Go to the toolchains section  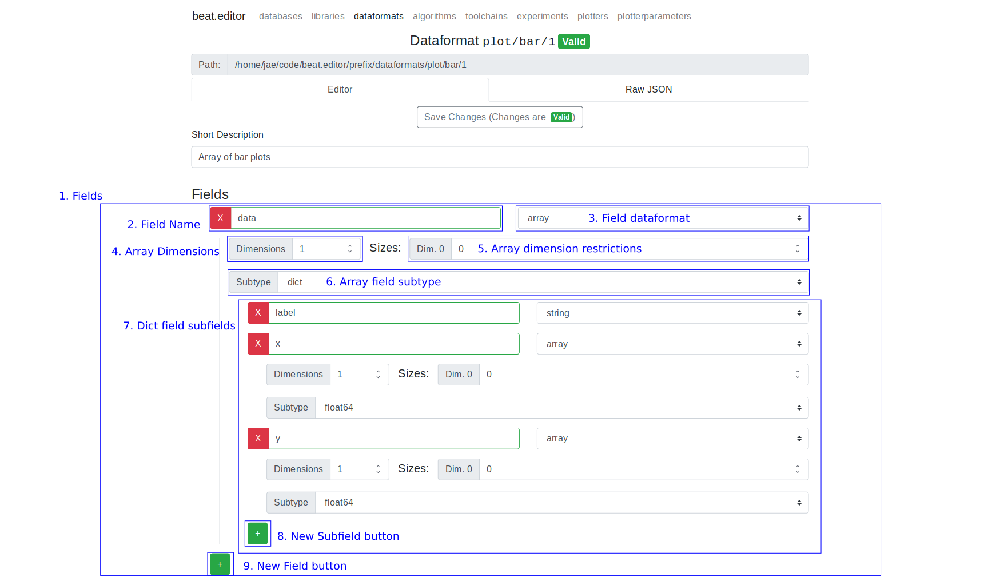click(486, 17)
